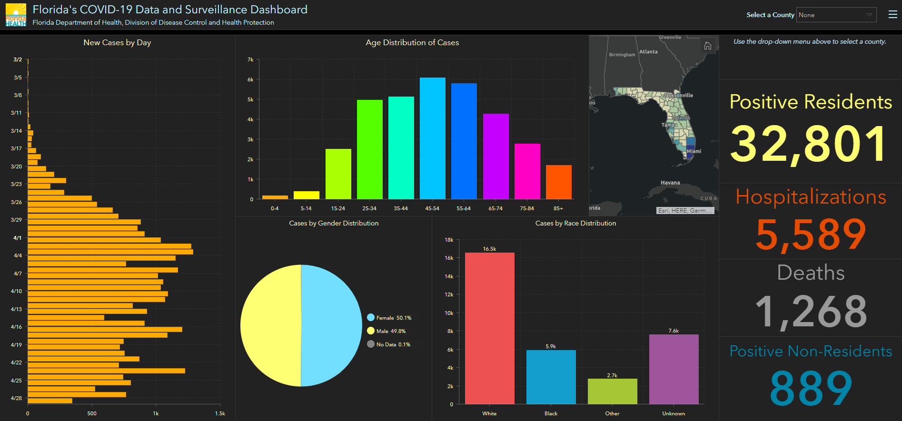Click the Female 50.1% legend label

point(394,318)
